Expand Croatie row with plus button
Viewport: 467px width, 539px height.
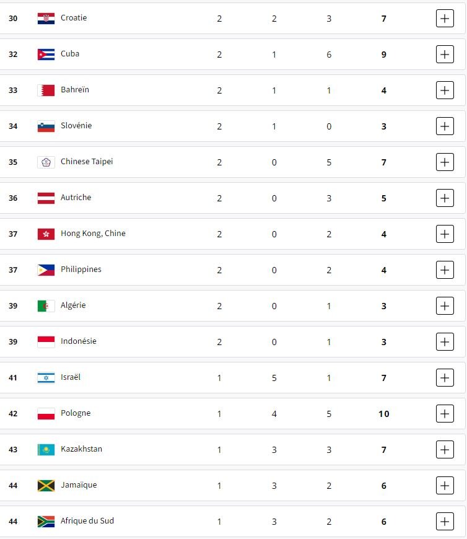(445, 19)
